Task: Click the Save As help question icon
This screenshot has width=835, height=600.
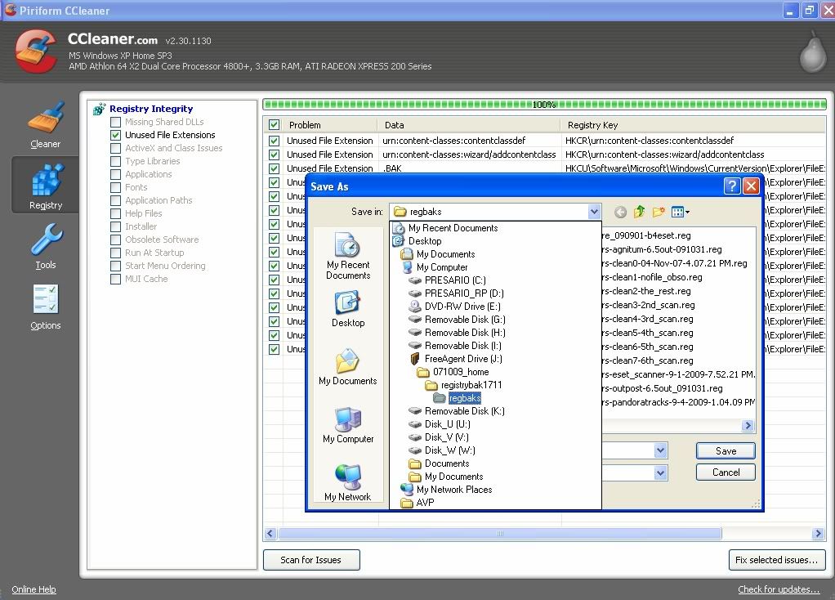Action: tap(732, 186)
